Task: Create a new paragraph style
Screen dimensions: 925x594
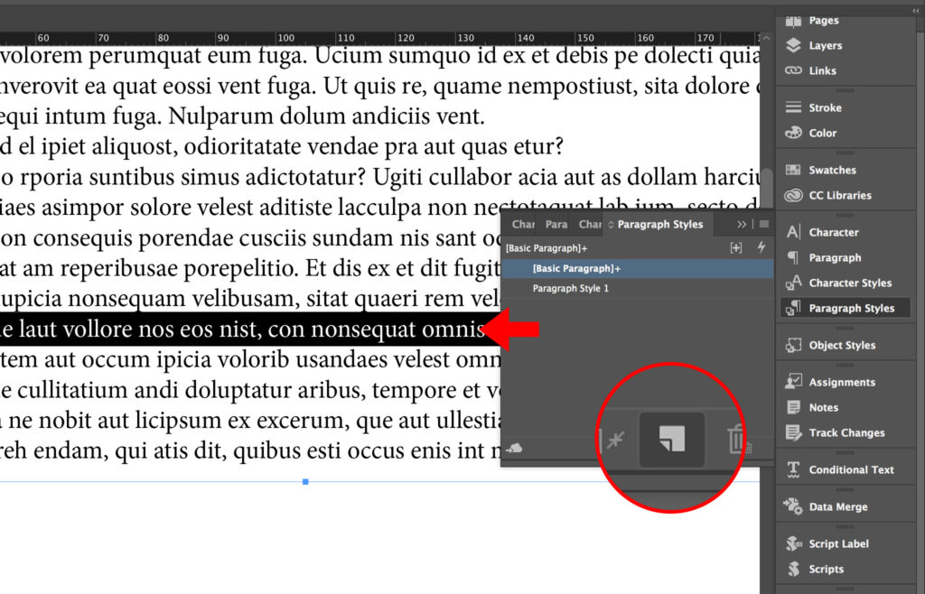Action: (673, 438)
